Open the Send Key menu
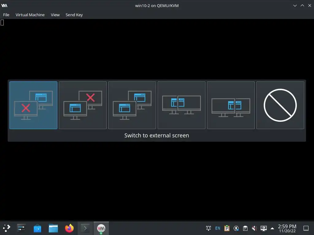This screenshot has width=314, height=235. coord(74,15)
